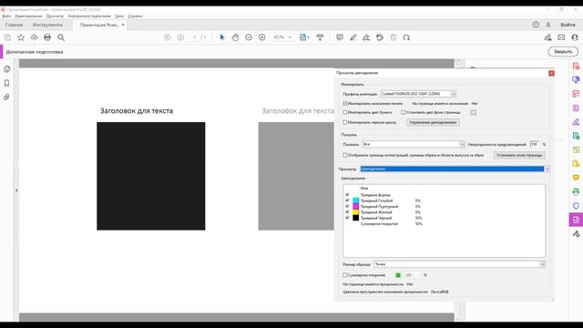This screenshot has height=328, width=583.
Task: Click the Save file icon in toolbar
Action: [x=7, y=37]
